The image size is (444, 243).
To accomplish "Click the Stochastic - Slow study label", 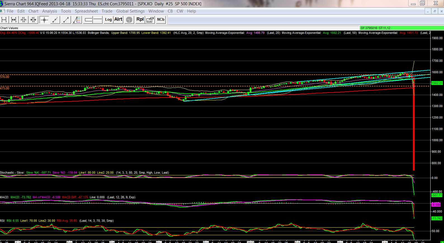I will 12,173.
